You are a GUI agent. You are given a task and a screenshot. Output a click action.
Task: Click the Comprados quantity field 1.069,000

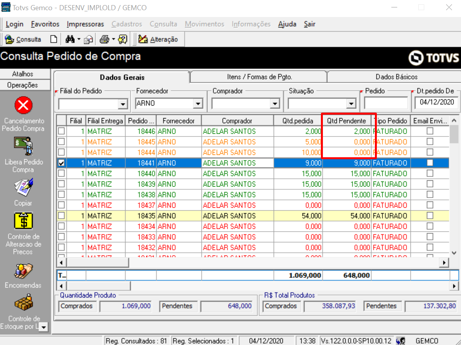click(126, 306)
